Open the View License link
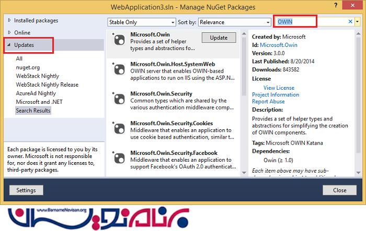The width and height of the screenshot is (366, 231). (280, 88)
